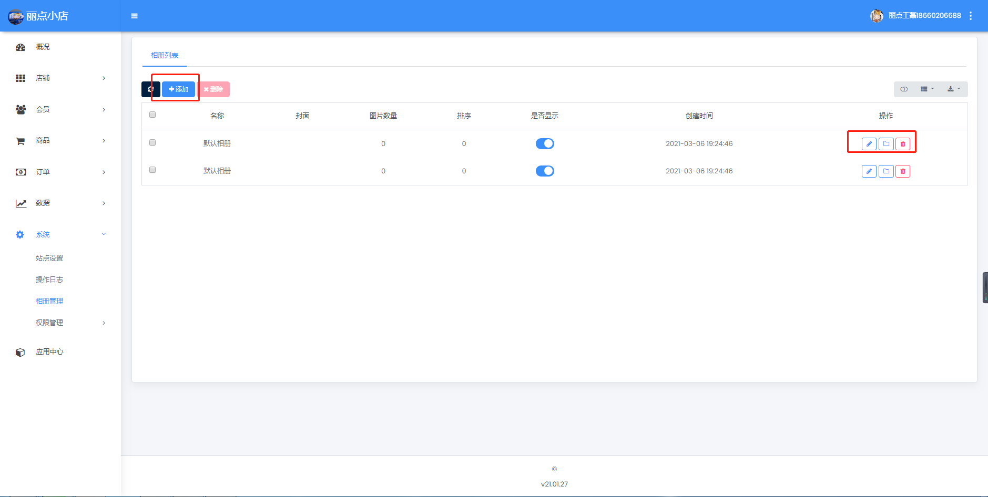Click the username 丽点王磊18660206688
Viewport: 988px width, 497px height.
[925, 16]
